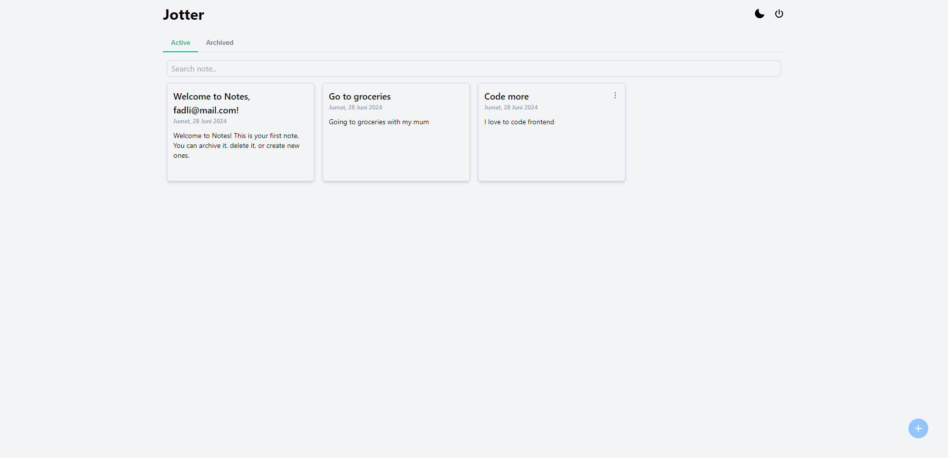Open the Go to groceries note title
This screenshot has width=948, height=458.
tap(359, 97)
